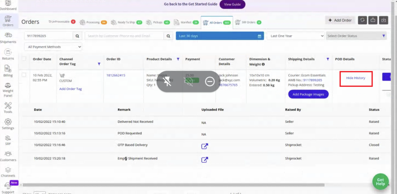The width and height of the screenshot is (397, 194).
Task: Click the upload orders icon button
Action: 373,20
